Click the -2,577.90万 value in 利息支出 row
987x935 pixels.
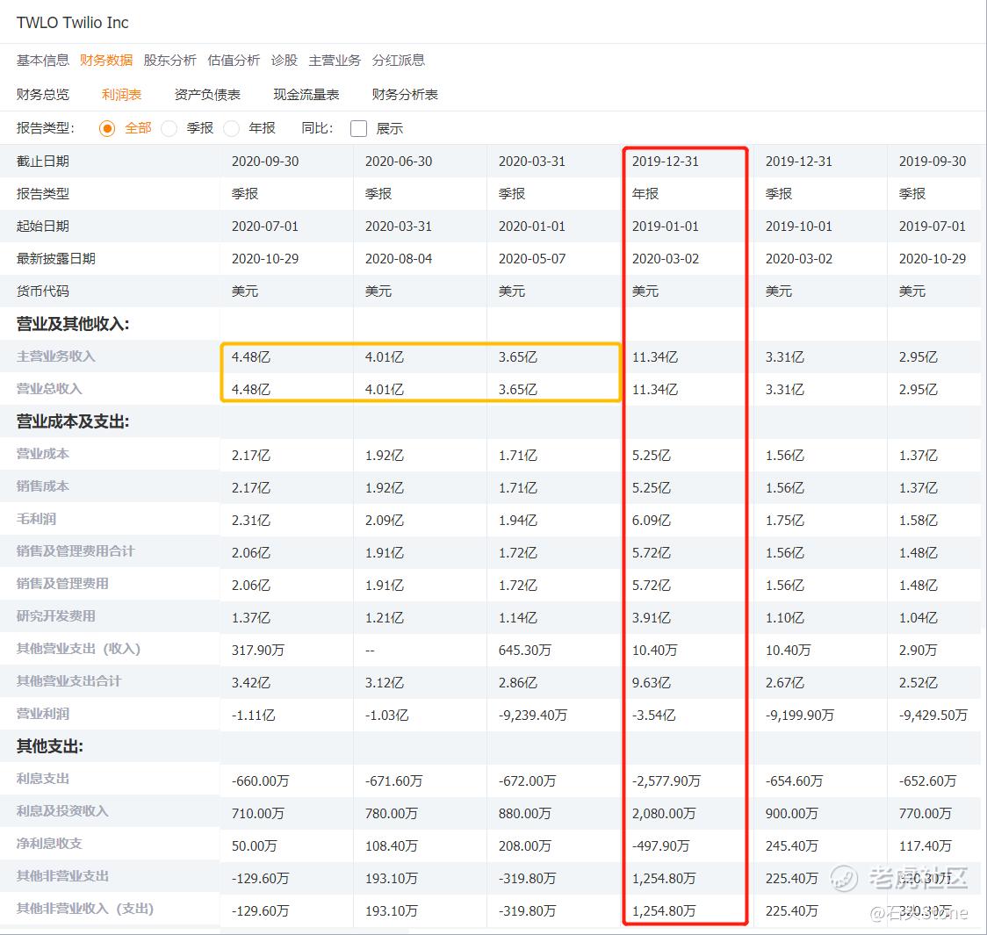[x=666, y=781]
